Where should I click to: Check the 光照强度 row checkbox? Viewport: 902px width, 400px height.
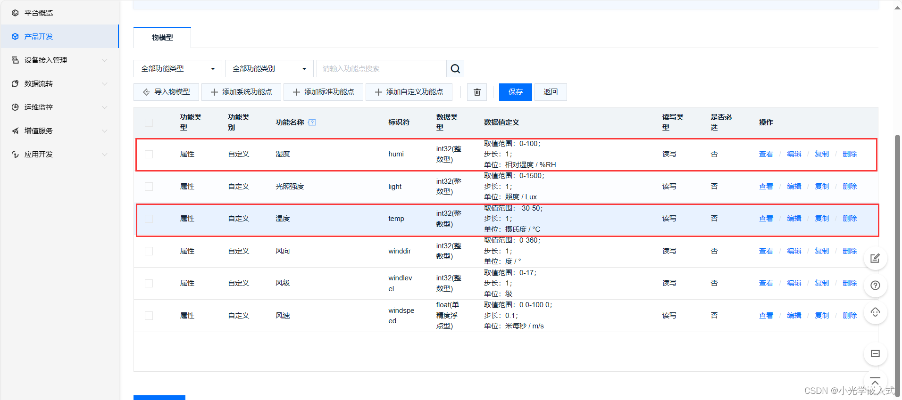(149, 187)
